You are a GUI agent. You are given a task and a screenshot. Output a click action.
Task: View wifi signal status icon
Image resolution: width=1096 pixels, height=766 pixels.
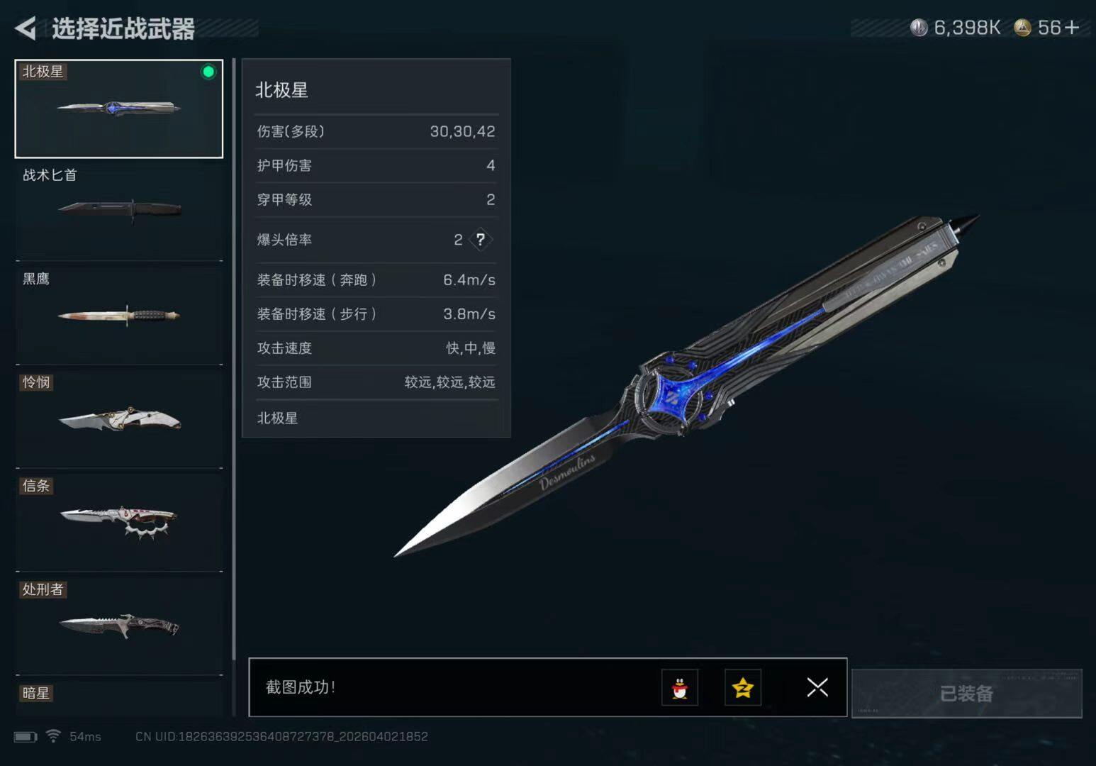pos(53,736)
